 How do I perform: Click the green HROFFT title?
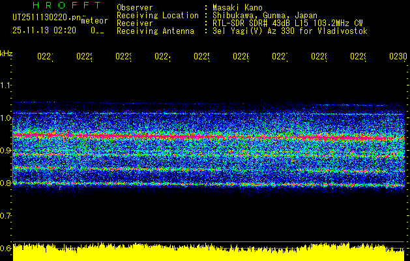coord(66,5)
